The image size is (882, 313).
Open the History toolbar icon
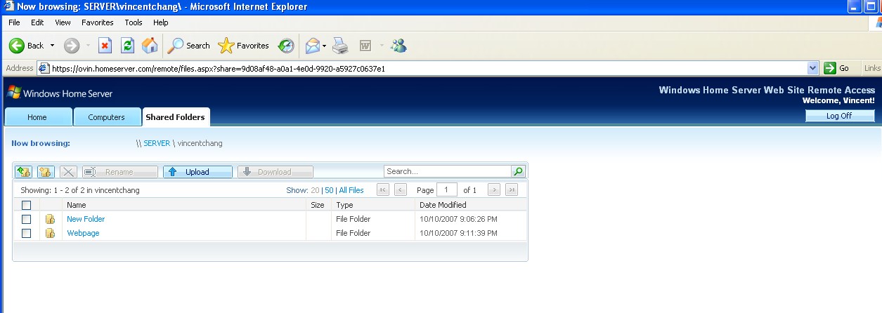285,46
